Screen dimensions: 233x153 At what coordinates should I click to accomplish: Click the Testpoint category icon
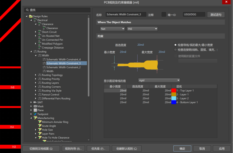pos(35,114)
